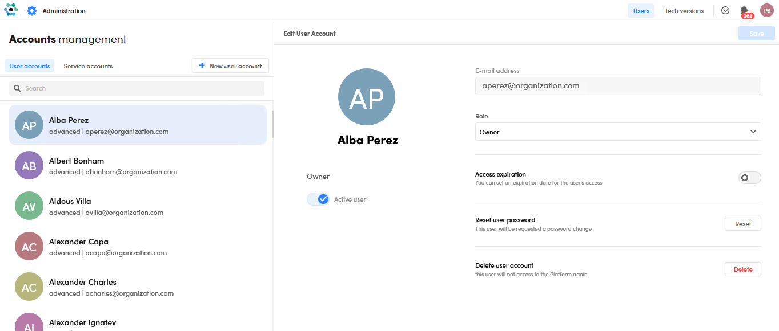Click the Alba Perez heading under avatar
This screenshot has width=779, height=331.
pos(368,140)
